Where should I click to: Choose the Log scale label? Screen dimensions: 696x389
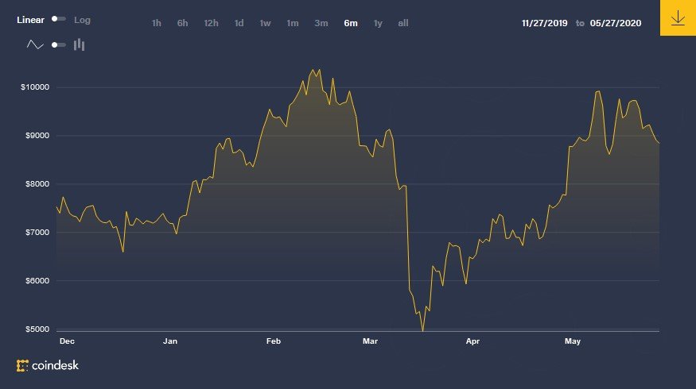coord(82,20)
